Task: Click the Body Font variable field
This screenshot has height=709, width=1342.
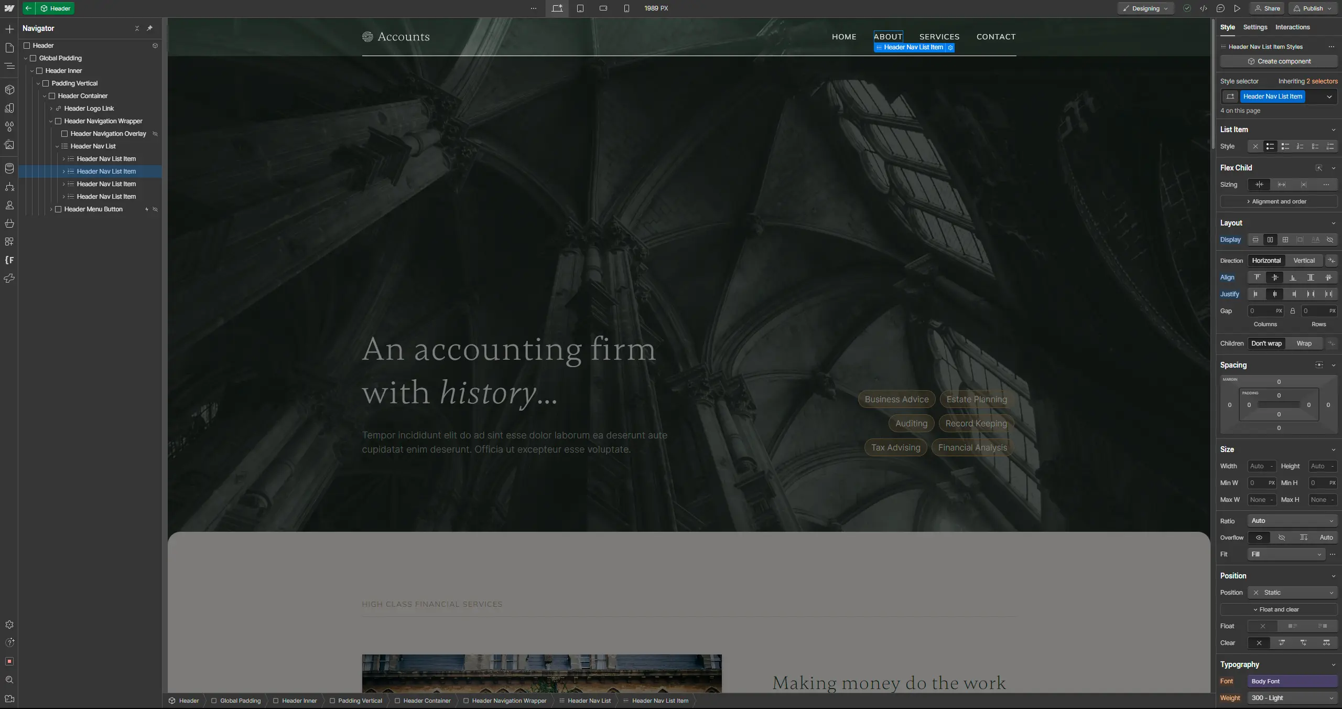Action: pos(1292,681)
